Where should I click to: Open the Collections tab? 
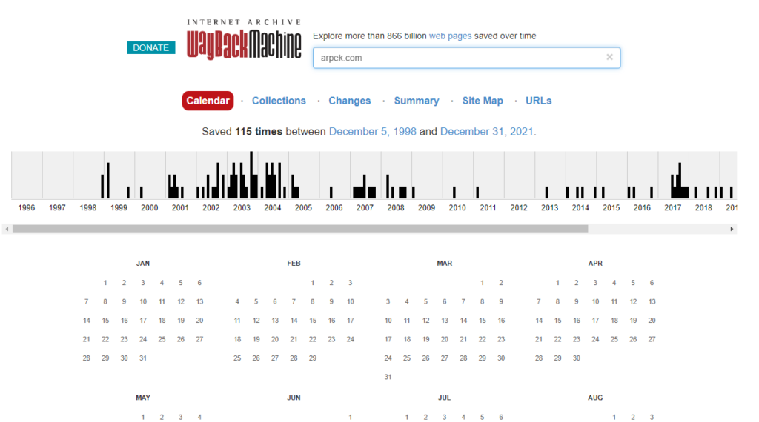[279, 101]
